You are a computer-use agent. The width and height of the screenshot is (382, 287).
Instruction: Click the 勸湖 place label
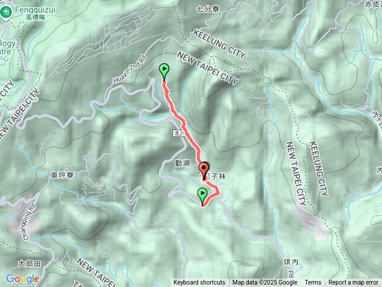(x=182, y=163)
